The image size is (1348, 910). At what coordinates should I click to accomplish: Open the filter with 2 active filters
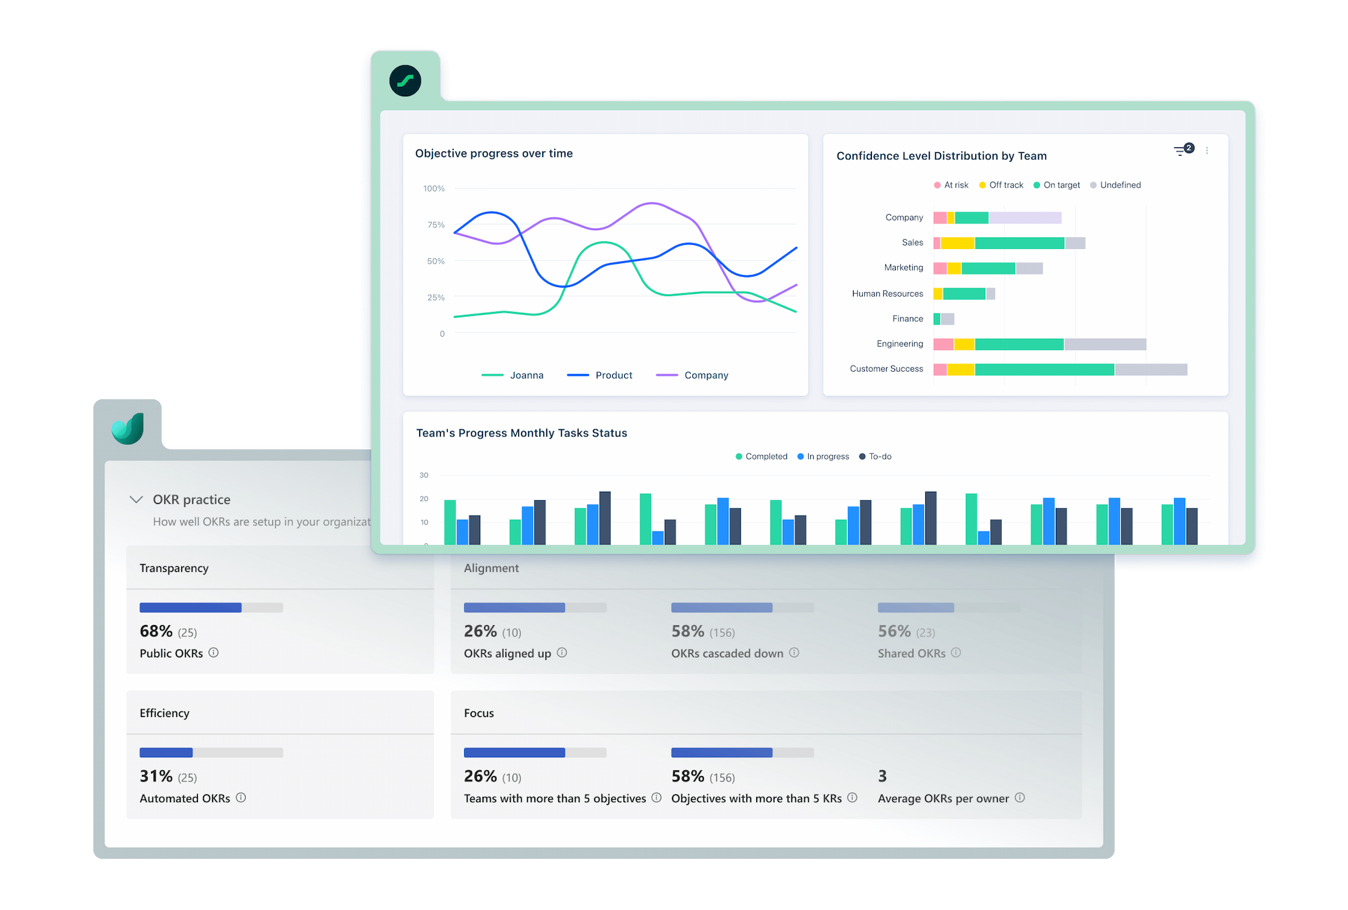pos(1182,149)
